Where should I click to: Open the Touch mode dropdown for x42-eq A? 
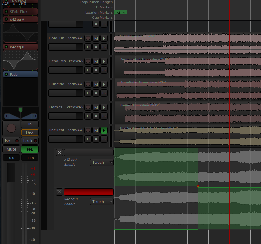click(101, 162)
